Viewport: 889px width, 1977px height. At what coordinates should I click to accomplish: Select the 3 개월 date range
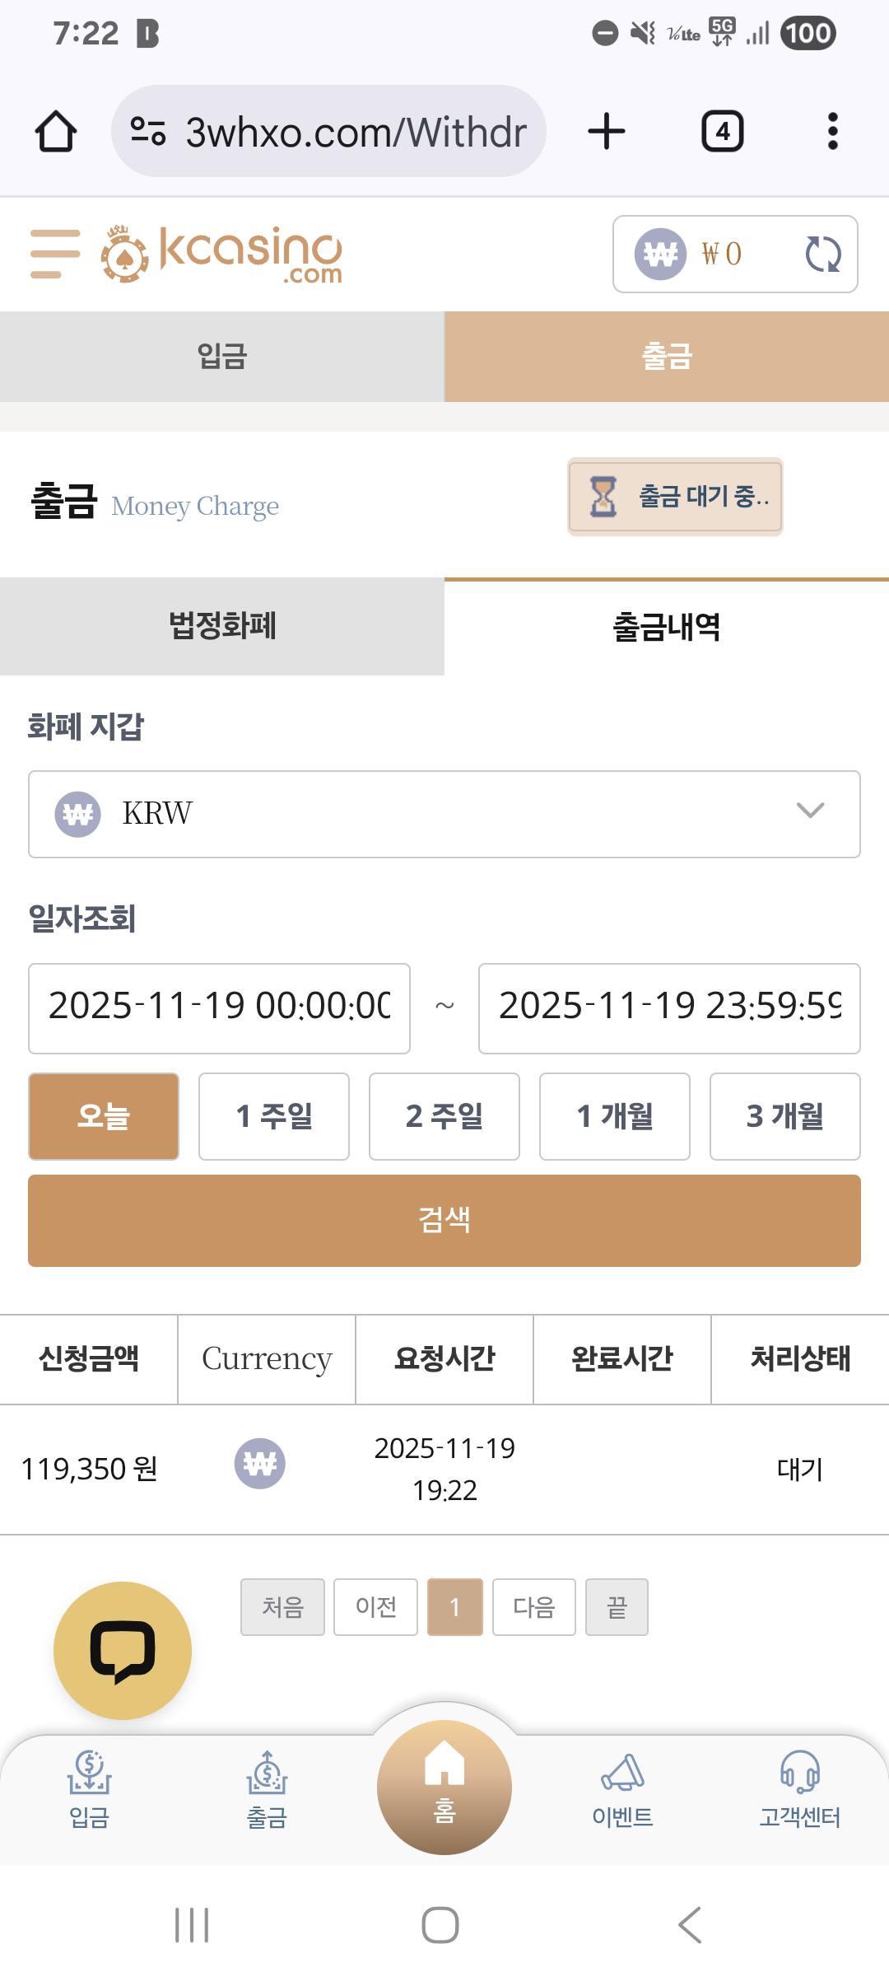click(x=784, y=1116)
